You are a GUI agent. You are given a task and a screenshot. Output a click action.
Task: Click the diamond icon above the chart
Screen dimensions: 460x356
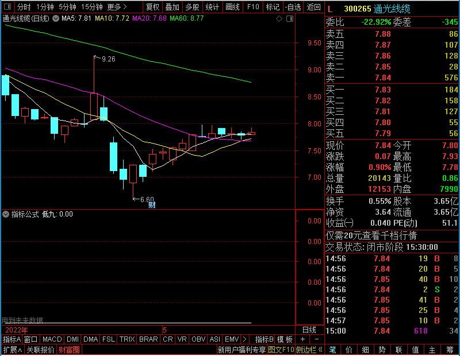(x=279, y=19)
